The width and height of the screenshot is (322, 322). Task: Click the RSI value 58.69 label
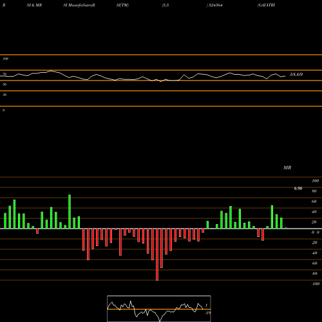point(296,75)
